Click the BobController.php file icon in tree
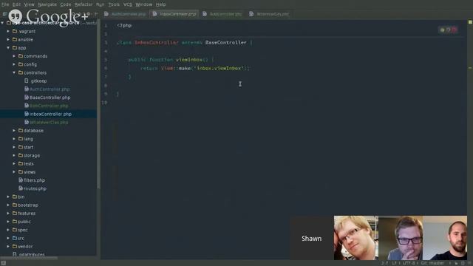473x266 pixels. point(27,106)
